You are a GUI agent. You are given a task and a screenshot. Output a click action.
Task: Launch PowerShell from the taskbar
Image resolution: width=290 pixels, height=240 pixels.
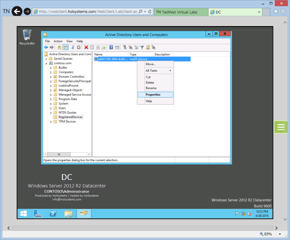53,214
